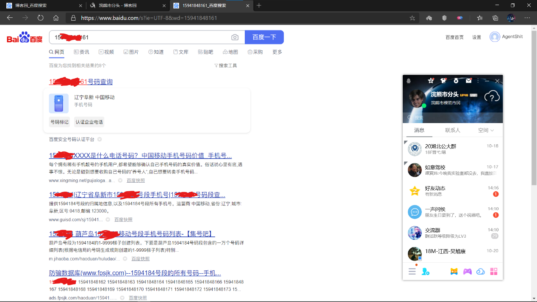Open the 防骗数据库(www.fpsjk.com) search result

point(135,273)
